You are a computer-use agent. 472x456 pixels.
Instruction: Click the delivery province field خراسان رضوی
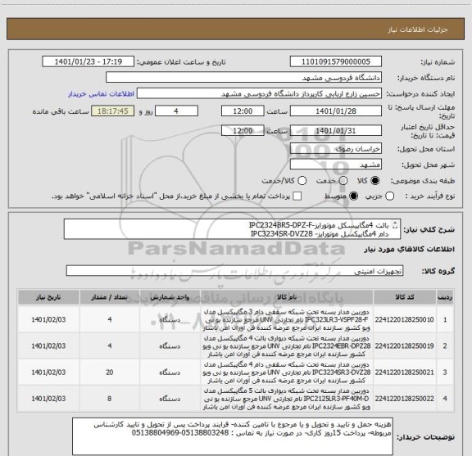pos(336,149)
